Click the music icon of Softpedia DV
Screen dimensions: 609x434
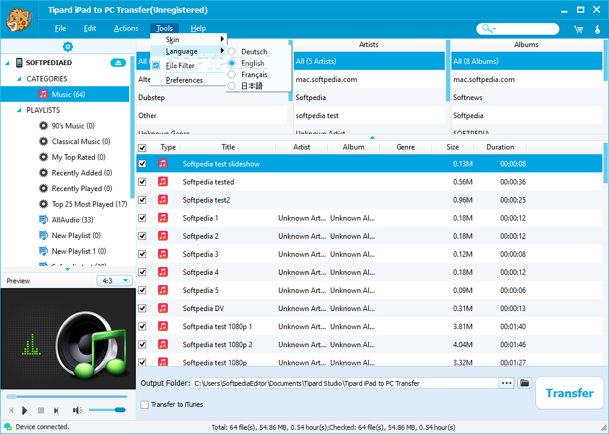click(x=163, y=309)
